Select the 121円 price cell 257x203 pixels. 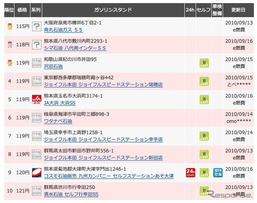tap(22, 191)
